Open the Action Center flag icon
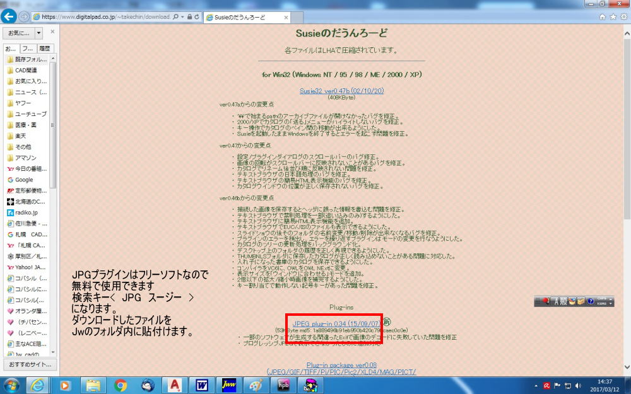 (557, 386)
